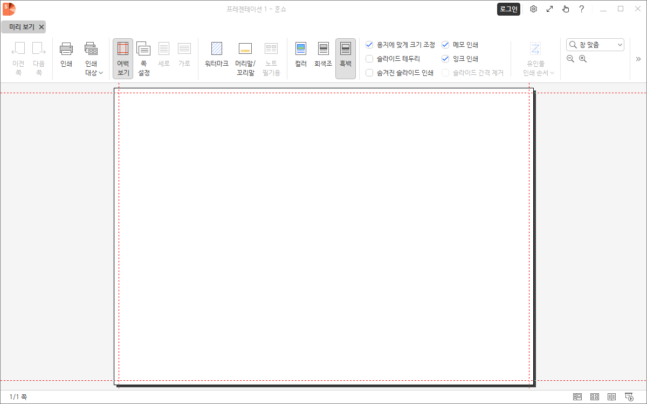Screen dimensions: 647x404
Task: Go to 이전 쪽 previous page
Action: point(18,58)
